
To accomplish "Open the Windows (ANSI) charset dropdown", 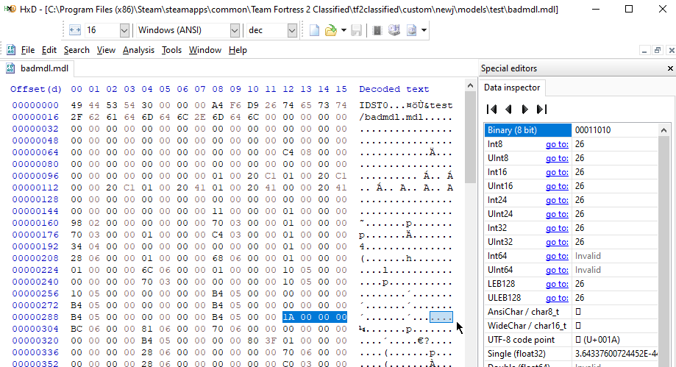I will coord(235,30).
